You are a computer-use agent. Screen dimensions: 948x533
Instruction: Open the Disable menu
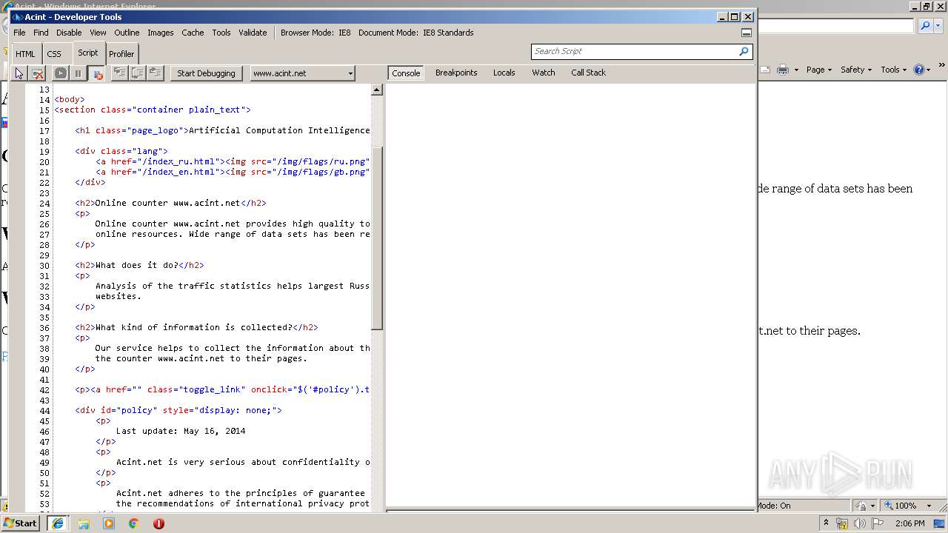point(69,33)
